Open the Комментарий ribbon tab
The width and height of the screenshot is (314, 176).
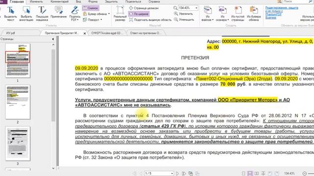pos(59,1)
